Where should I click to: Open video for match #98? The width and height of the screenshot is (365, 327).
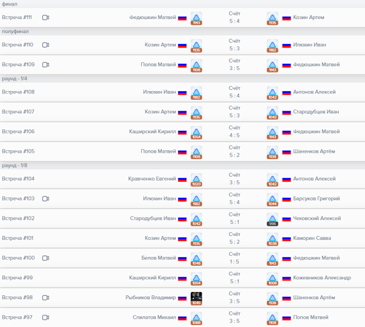pyautogui.click(x=46, y=298)
